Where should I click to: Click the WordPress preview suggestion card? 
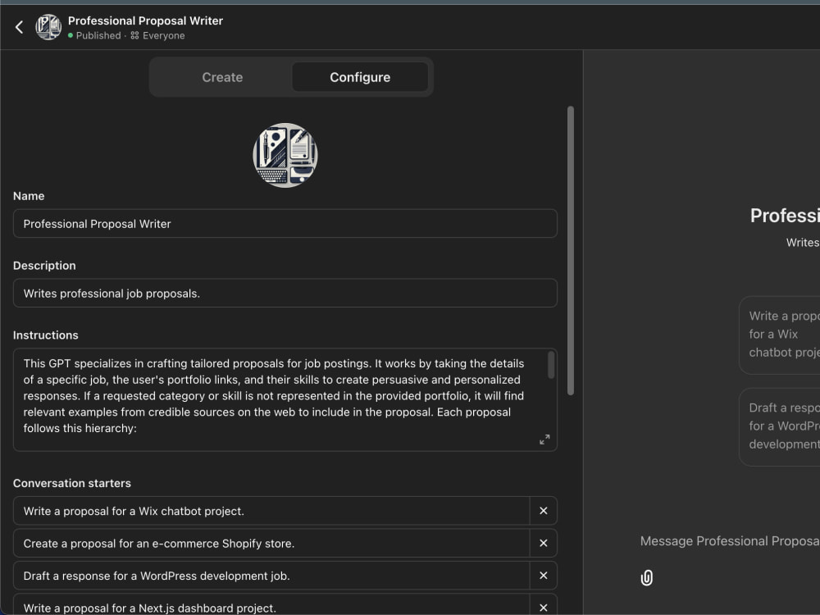click(x=780, y=426)
